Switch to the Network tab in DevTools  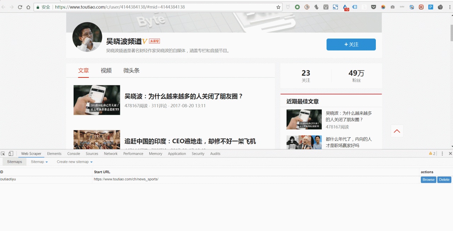[110, 154]
